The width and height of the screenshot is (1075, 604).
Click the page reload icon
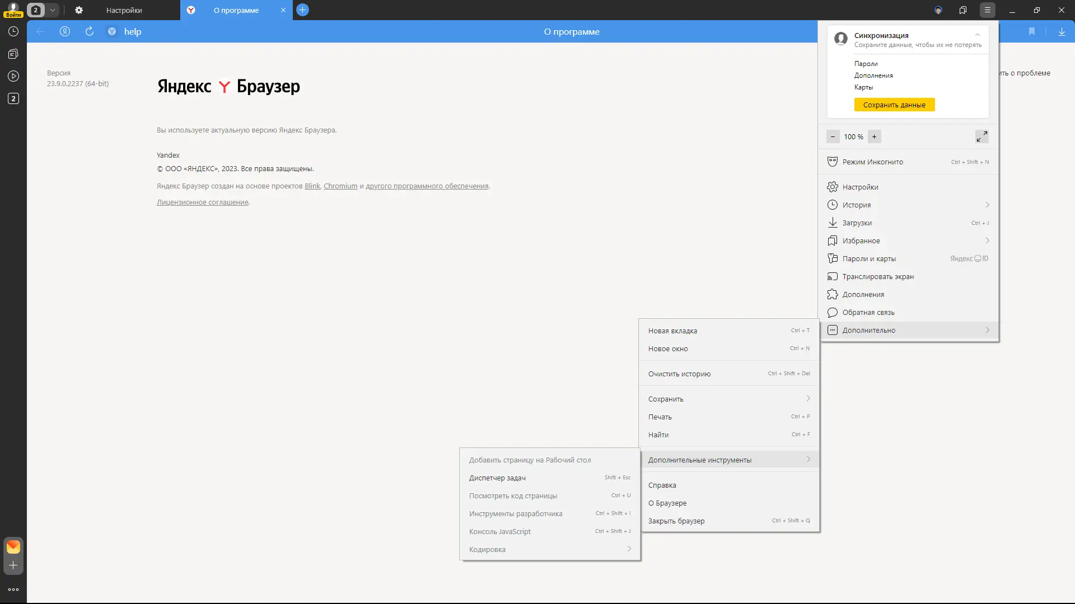pos(89,31)
